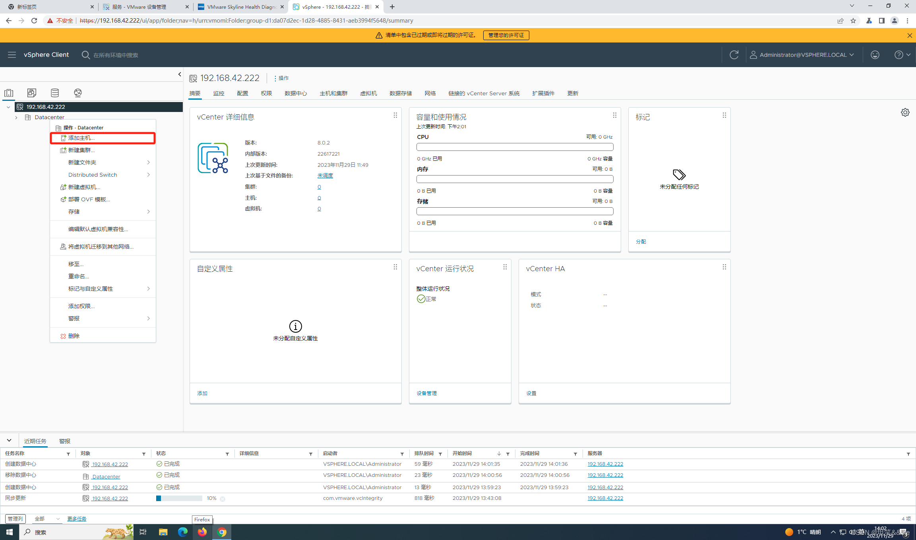Open vCenter 详细信息 card drag handle
The width and height of the screenshot is (916, 540).
point(395,115)
